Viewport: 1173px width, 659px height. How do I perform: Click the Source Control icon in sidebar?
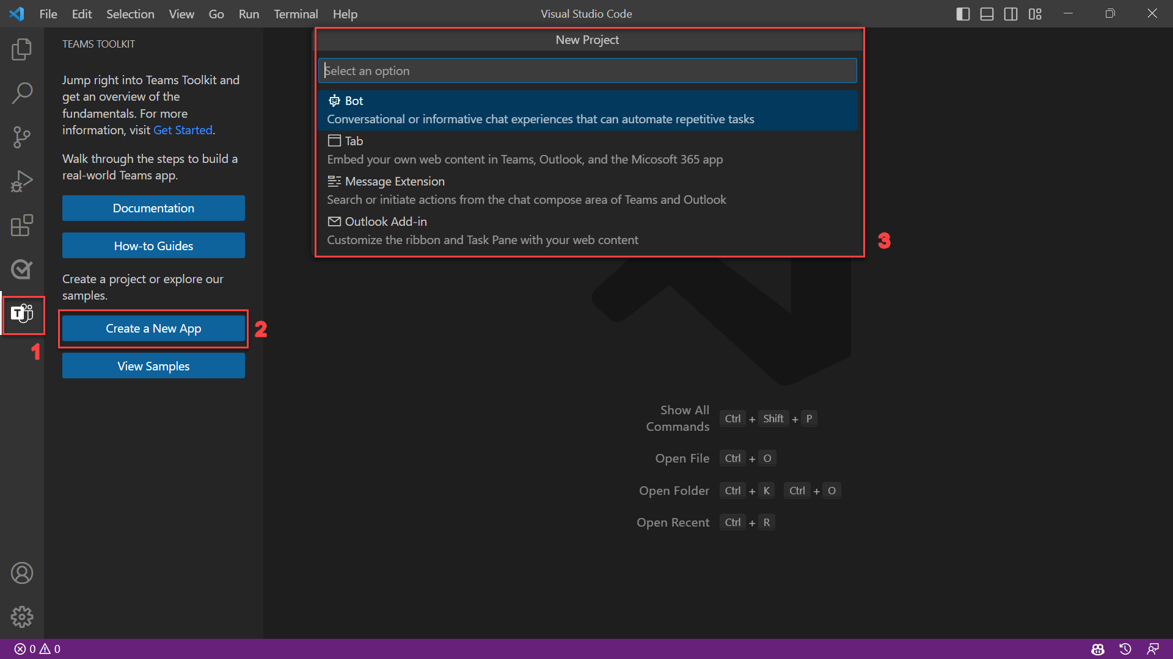22,137
